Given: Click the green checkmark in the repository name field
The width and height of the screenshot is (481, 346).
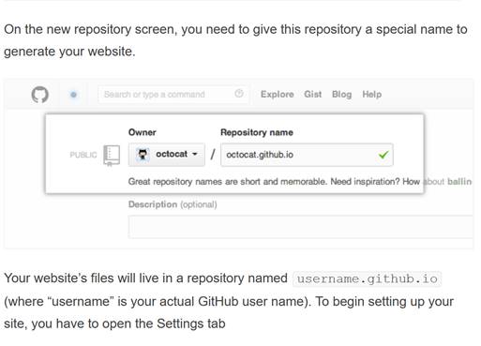Looking at the screenshot, I should pyautogui.click(x=383, y=155).
